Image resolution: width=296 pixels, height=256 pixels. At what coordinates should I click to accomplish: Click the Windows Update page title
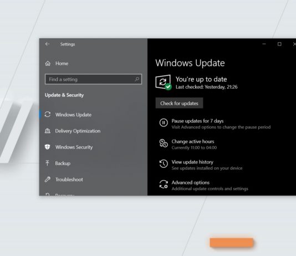tap(190, 63)
